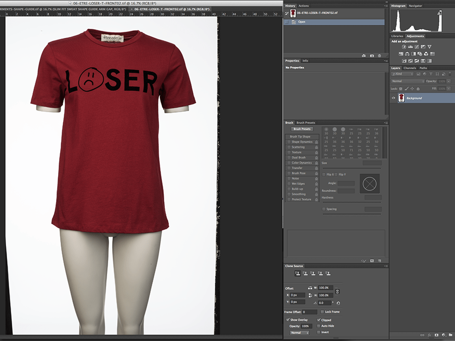Disable the Show Overlay checkbox
This screenshot has width=455, height=341.
[x=288, y=320]
